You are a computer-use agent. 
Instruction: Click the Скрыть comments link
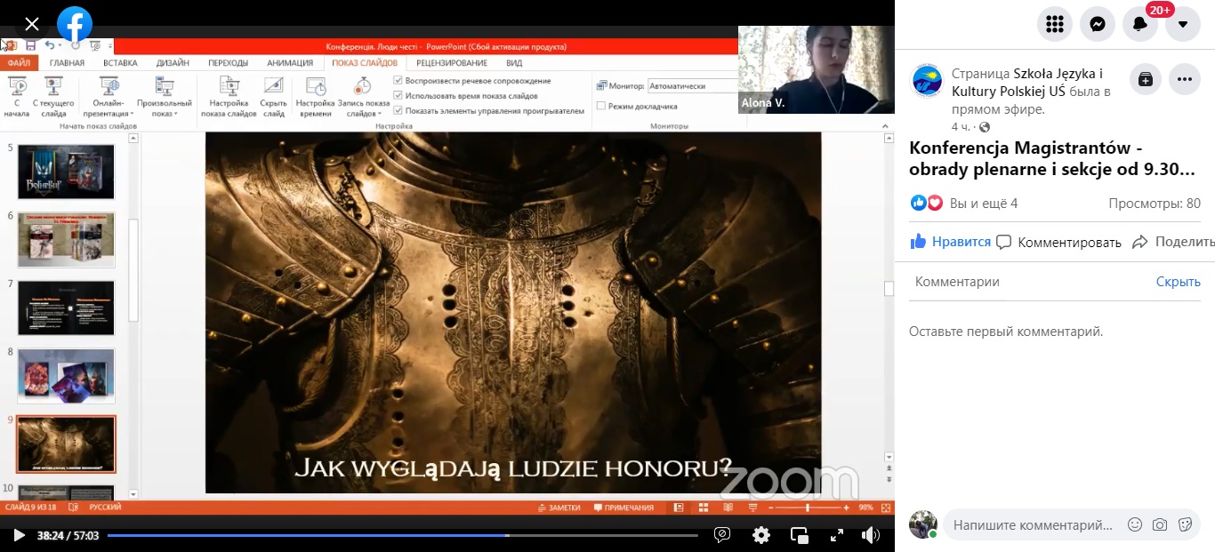click(x=1178, y=282)
